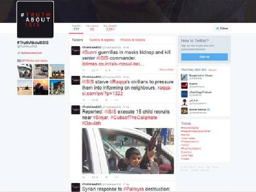Reply to the Sunni guerrillas tweet
256x192 pixels.
84,70
